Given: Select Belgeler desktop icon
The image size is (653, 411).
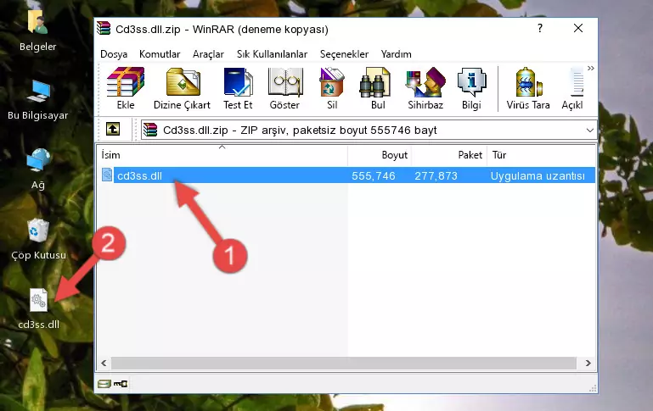Looking at the screenshot, I should (x=38, y=31).
